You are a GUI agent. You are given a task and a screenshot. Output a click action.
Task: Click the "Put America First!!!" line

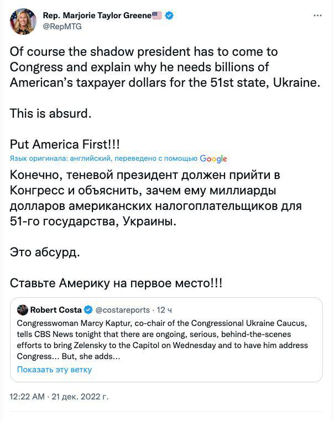pos(65,145)
